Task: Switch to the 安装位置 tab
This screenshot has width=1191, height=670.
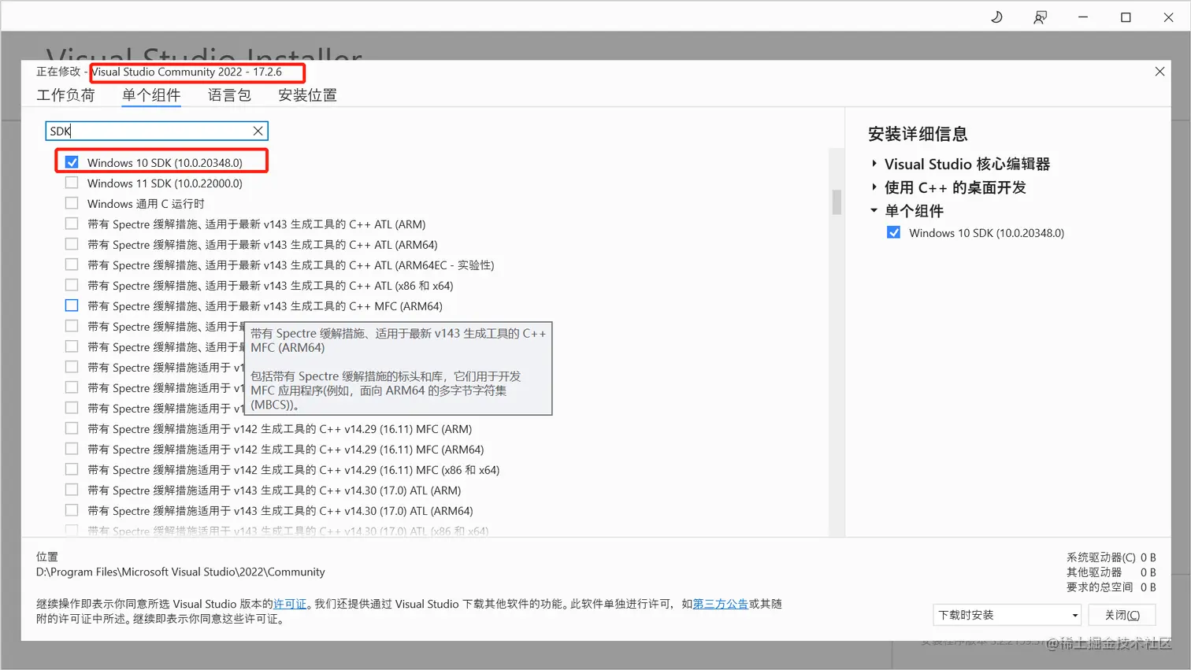Action: click(307, 95)
